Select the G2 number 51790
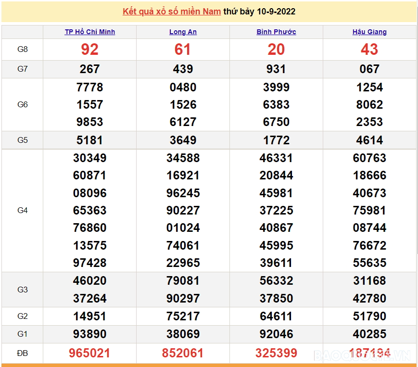 (369, 316)
